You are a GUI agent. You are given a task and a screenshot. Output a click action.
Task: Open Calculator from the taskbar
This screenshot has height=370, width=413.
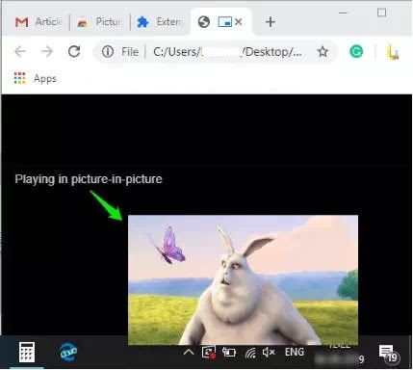pos(27,352)
